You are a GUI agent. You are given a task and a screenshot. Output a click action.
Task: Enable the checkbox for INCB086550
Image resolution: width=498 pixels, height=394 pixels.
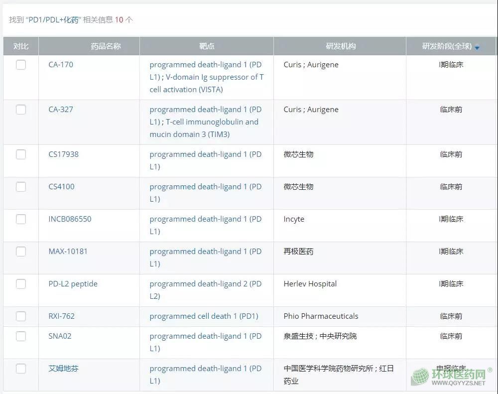tap(21, 219)
